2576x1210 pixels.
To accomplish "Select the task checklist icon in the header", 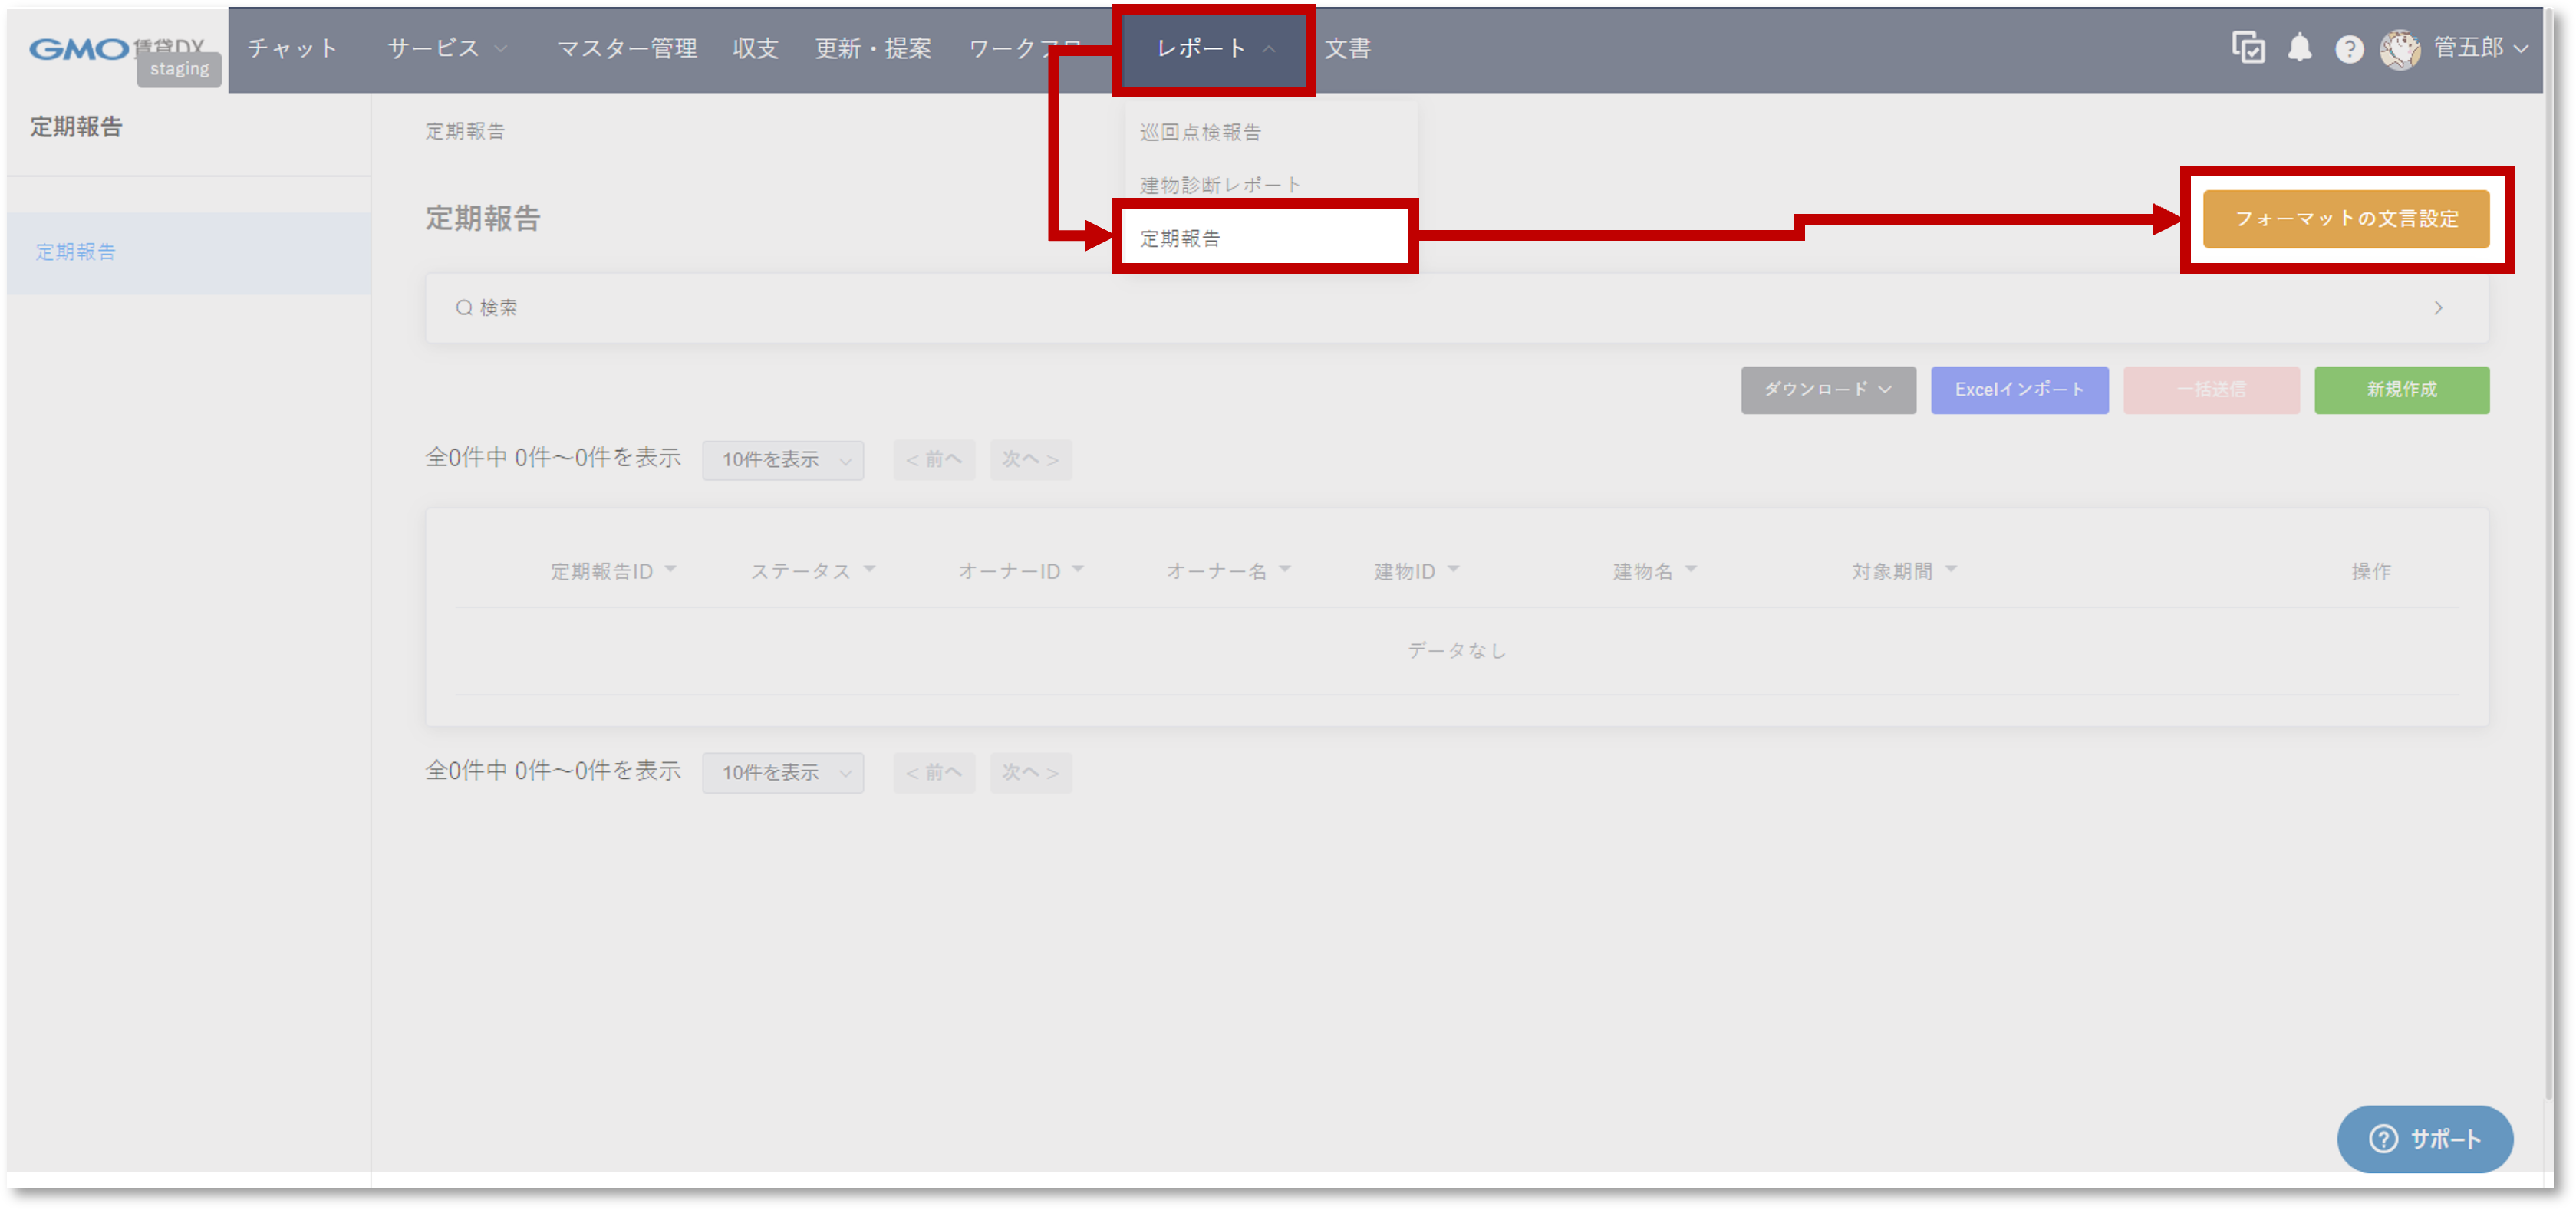I will tap(2249, 48).
